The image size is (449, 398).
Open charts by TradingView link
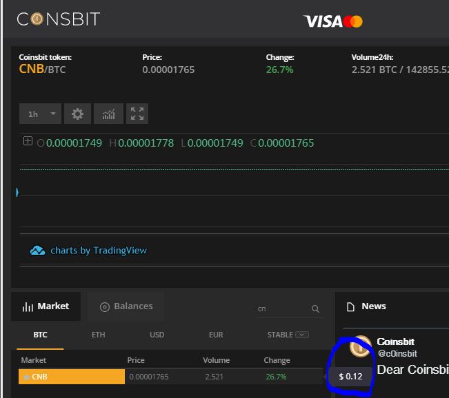pos(99,251)
